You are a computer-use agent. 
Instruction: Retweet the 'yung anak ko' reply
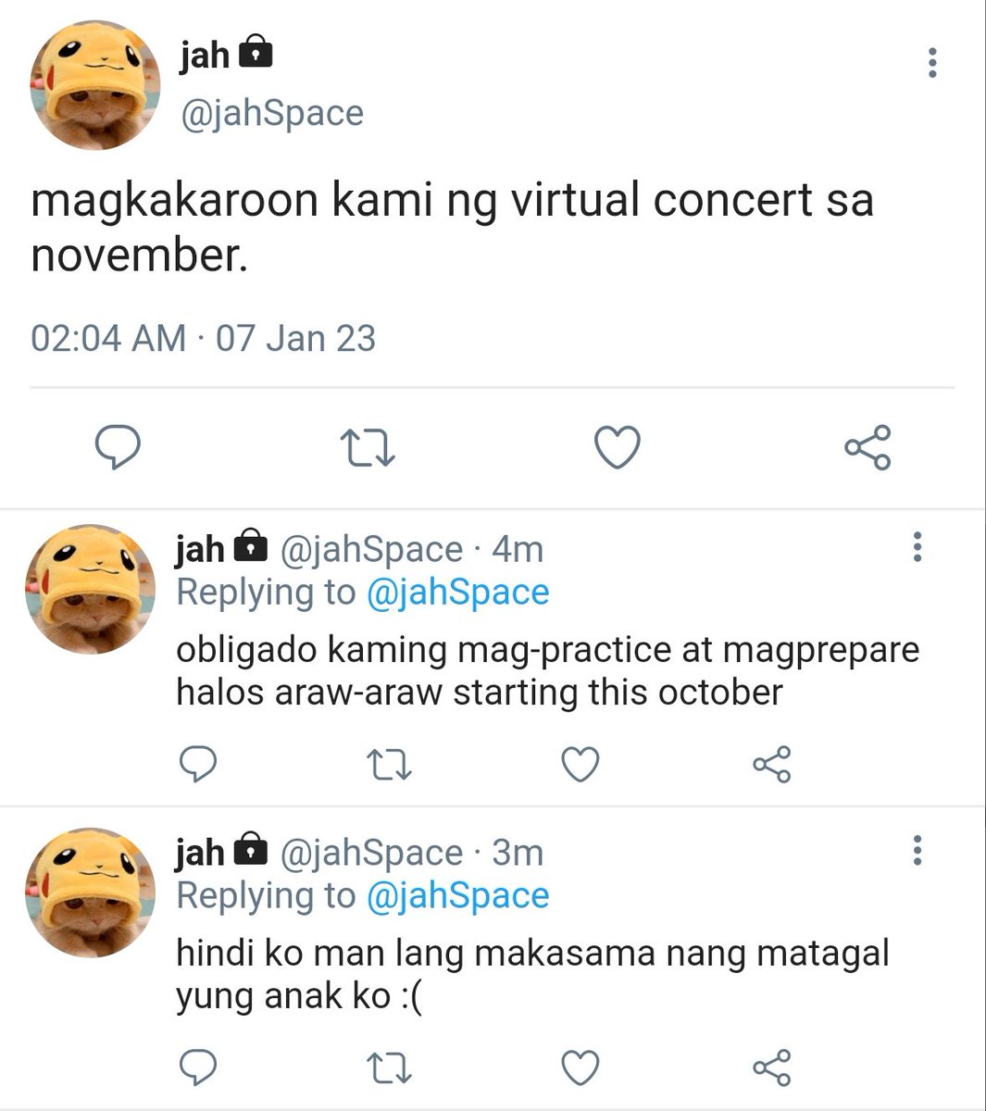(x=390, y=1067)
